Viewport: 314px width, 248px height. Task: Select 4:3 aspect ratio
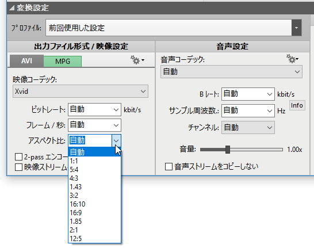[x=94, y=178]
